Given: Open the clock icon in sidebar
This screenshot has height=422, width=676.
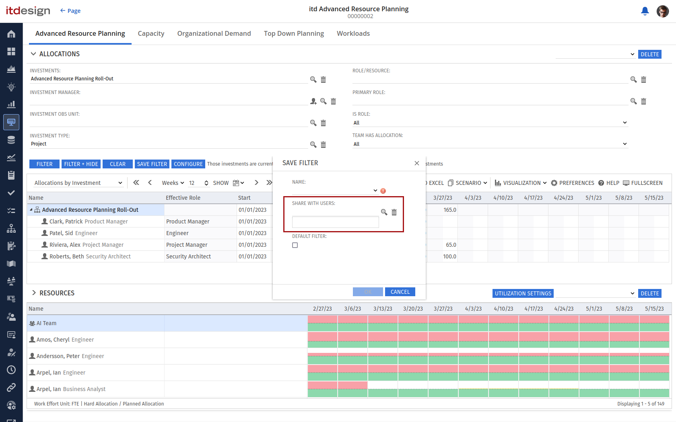Looking at the screenshot, I should click(x=11, y=370).
